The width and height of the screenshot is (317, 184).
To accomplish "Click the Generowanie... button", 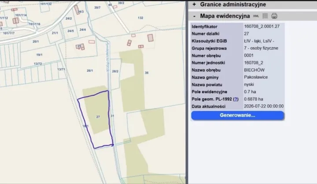I will [x=238, y=115].
